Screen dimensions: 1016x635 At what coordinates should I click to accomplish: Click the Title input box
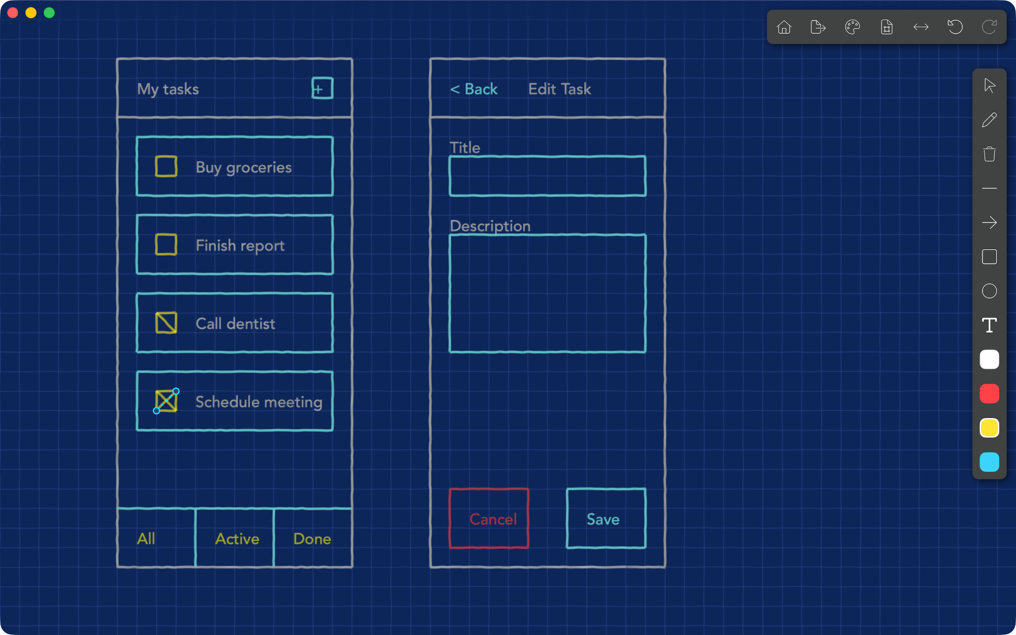click(547, 176)
